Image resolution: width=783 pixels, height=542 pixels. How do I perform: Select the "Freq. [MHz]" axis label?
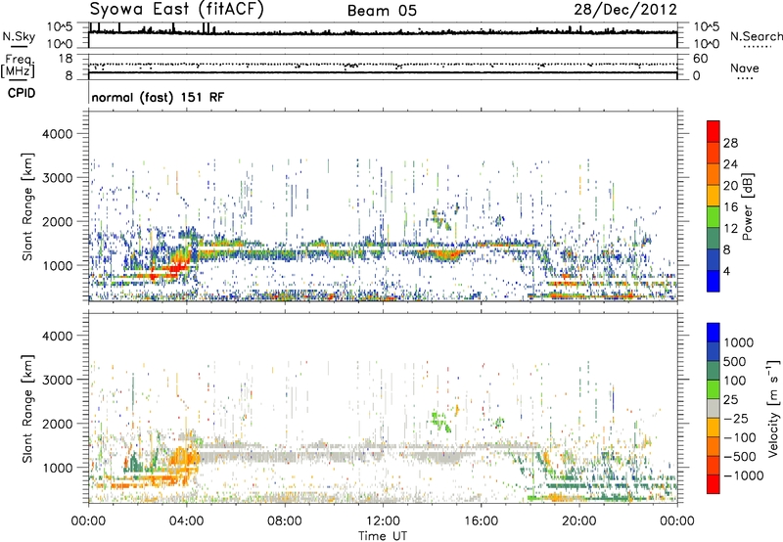(x=19, y=66)
